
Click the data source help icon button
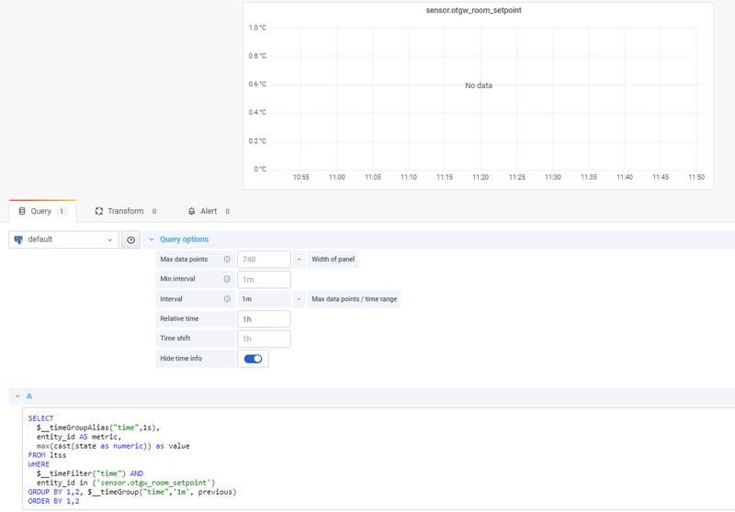click(x=130, y=239)
